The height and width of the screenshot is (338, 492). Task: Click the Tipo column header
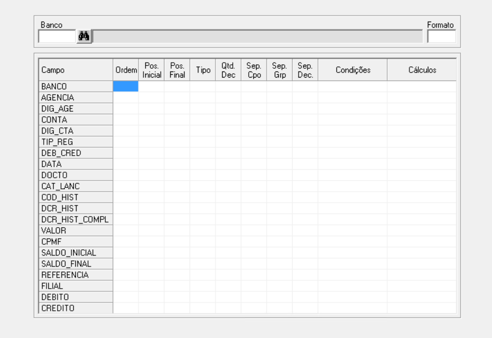point(203,70)
